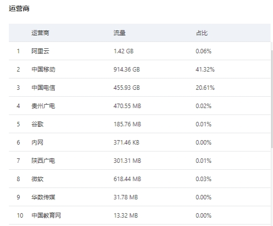The height and width of the screenshot is (226, 273).
Task: Click the 内网 operator entry
Action: (x=37, y=143)
